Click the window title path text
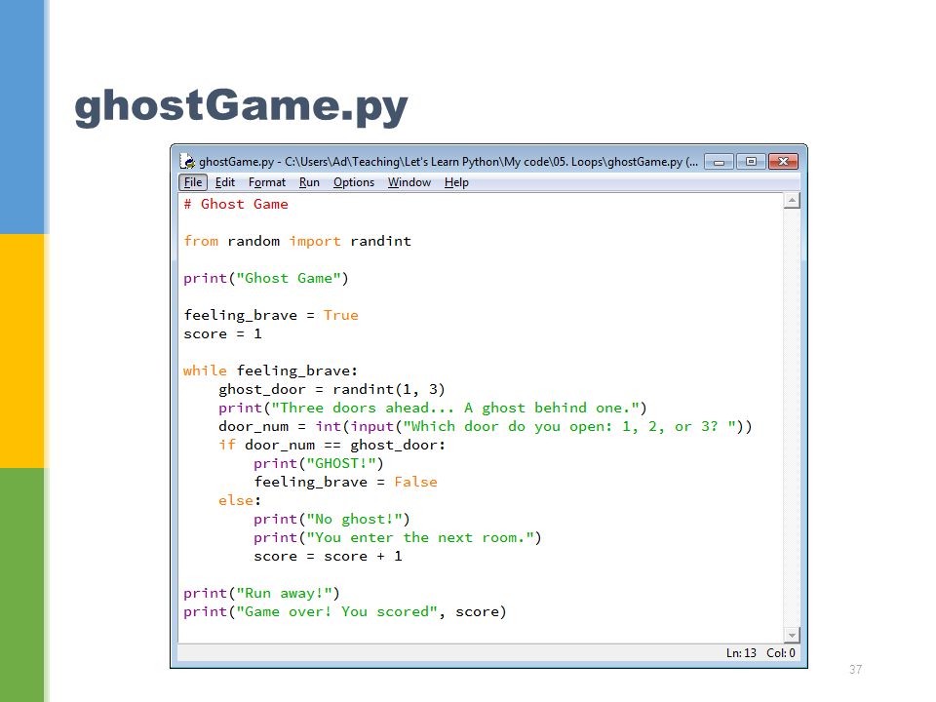Image resolution: width=936 pixels, height=702 pixels. click(448, 161)
